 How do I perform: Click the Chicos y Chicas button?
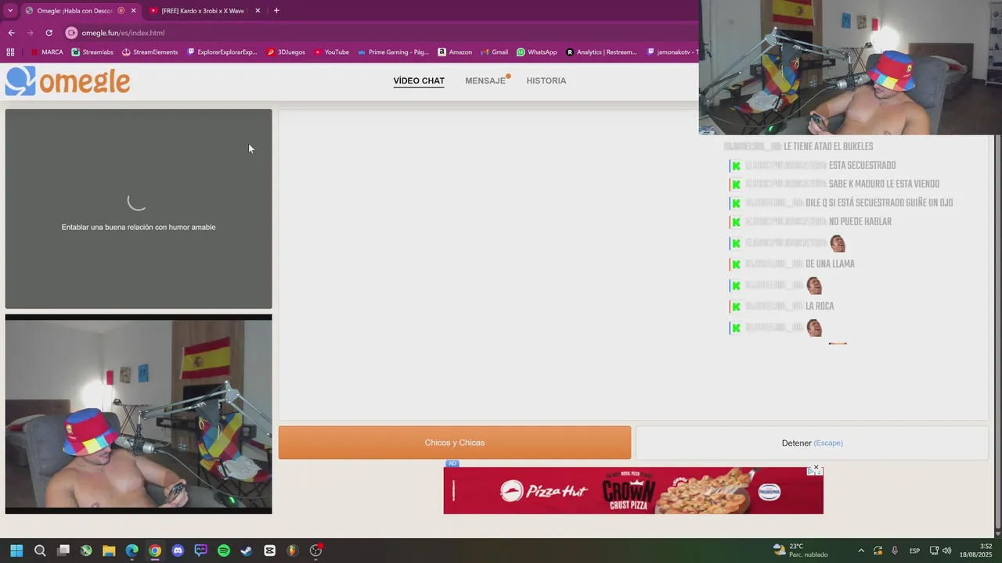click(454, 443)
